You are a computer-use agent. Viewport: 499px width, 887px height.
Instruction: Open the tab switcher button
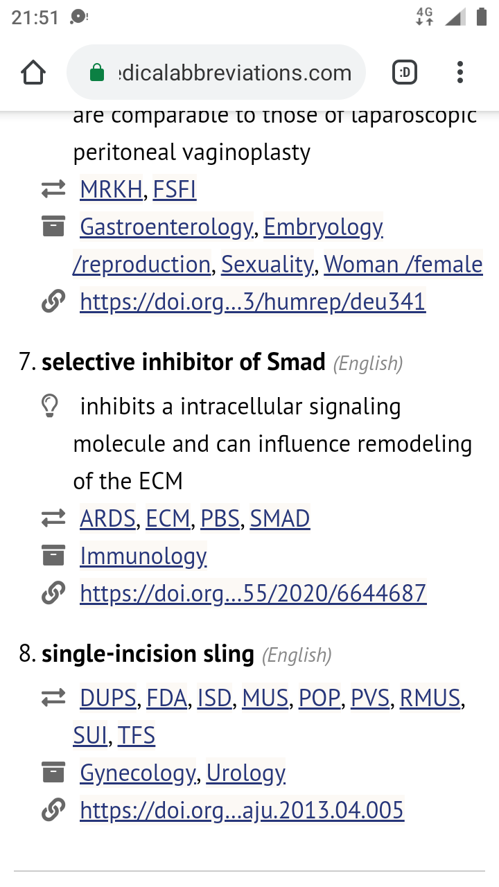coord(405,73)
